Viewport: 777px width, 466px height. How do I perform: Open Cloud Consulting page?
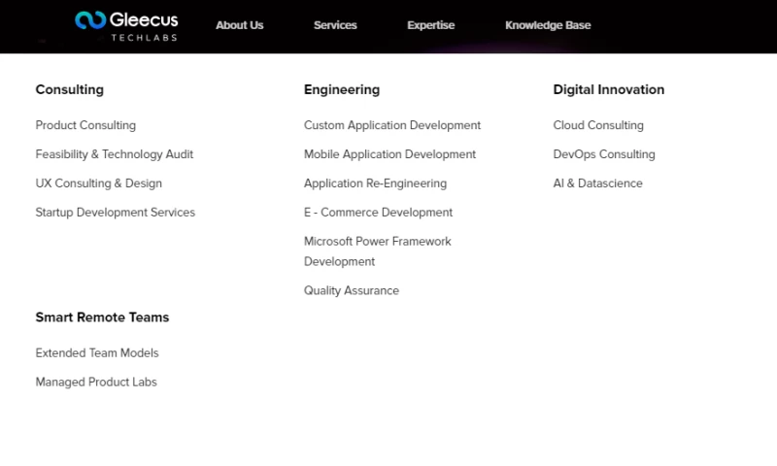coord(598,125)
